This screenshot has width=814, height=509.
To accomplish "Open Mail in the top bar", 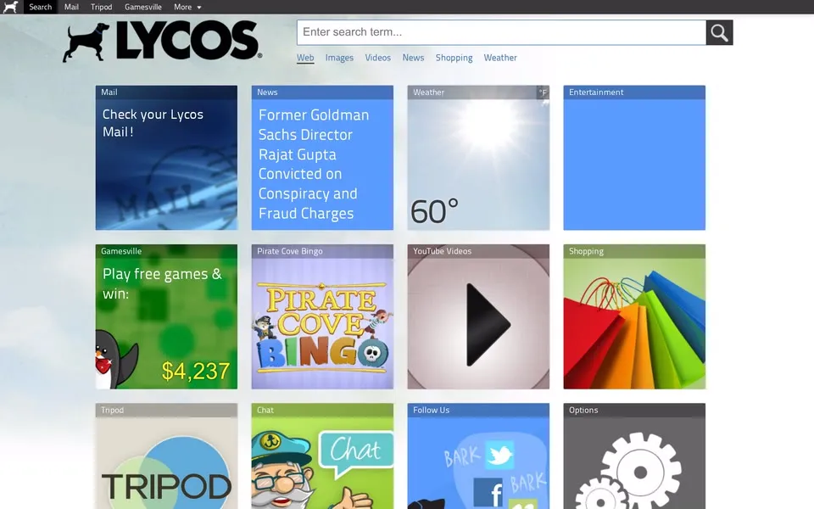I will 71,7.
